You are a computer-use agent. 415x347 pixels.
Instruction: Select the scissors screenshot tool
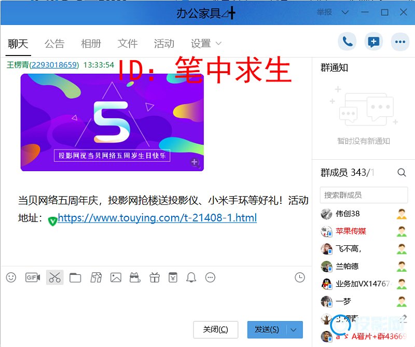tap(55, 277)
